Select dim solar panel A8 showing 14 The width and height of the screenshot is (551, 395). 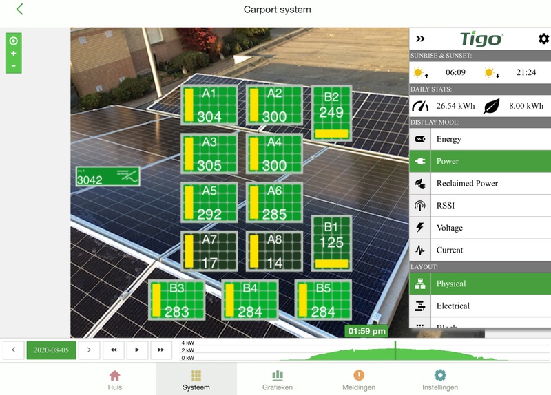tap(274, 251)
